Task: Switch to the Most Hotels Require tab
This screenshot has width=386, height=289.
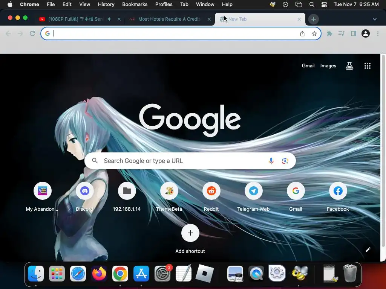Action: click(x=170, y=19)
